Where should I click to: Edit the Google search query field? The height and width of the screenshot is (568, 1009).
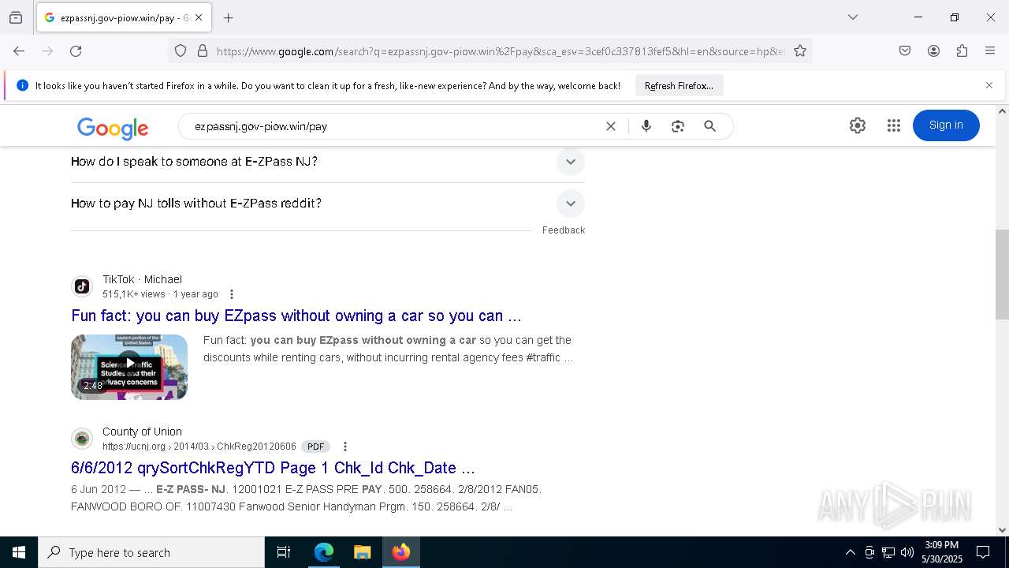pyautogui.click(x=394, y=126)
